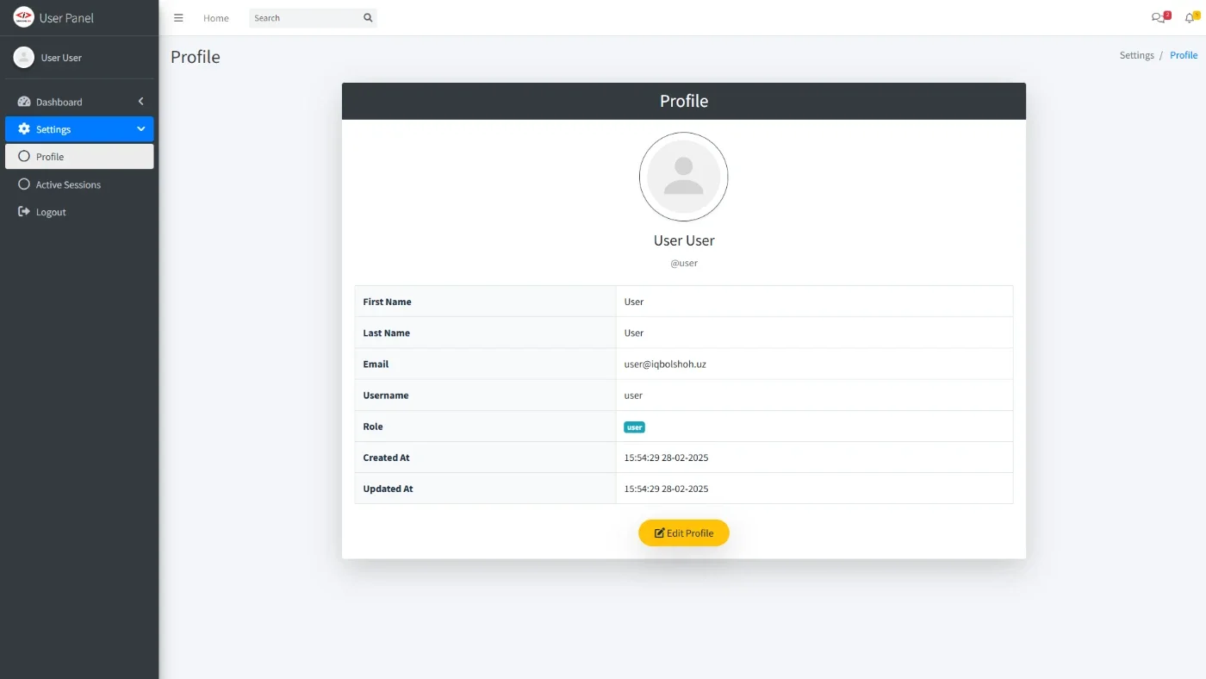The width and height of the screenshot is (1206, 679).
Task: Click the large profile avatar picture
Action: tap(684, 177)
